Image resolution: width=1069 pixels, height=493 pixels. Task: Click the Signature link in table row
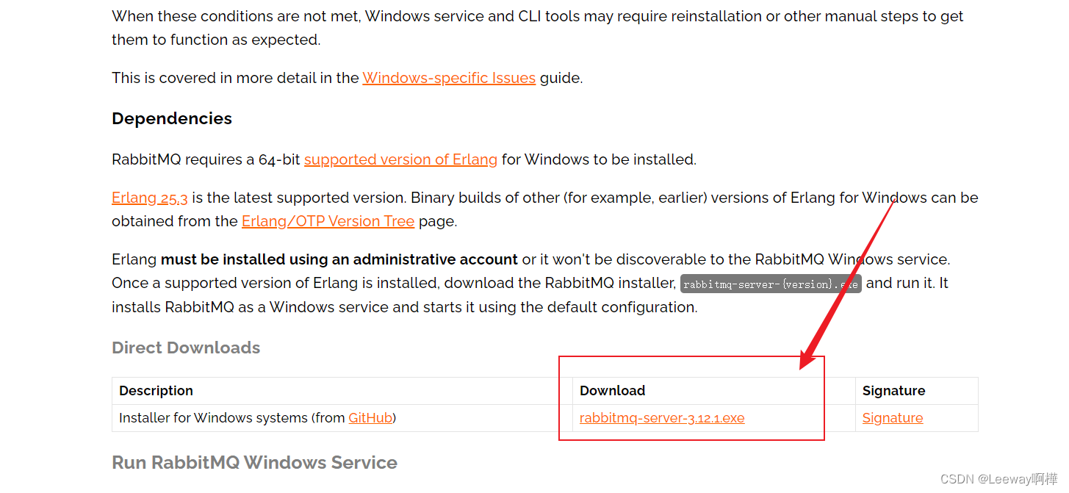pyautogui.click(x=893, y=418)
